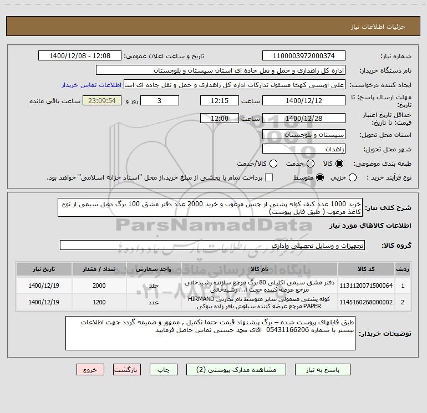Click unit cell عدد
The image size is (427, 413).
(154, 302)
